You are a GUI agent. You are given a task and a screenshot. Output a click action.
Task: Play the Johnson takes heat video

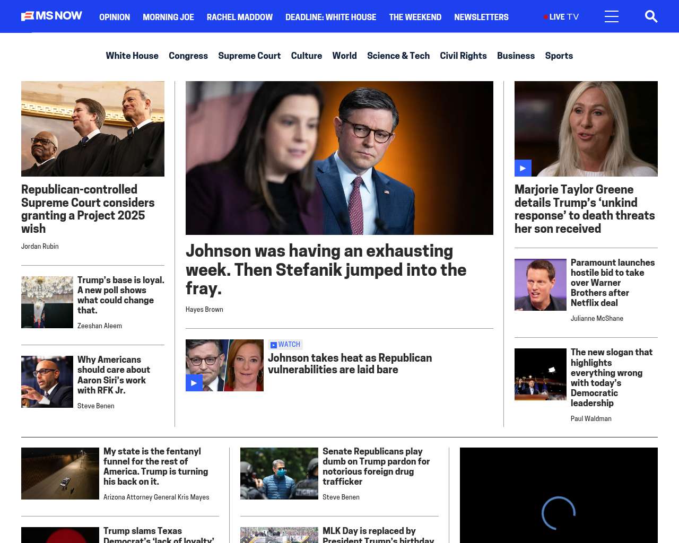194,383
